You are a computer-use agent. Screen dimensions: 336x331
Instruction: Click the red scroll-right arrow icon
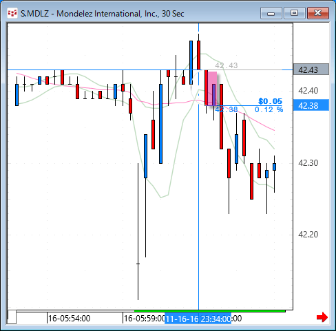pyautogui.click(x=322, y=317)
